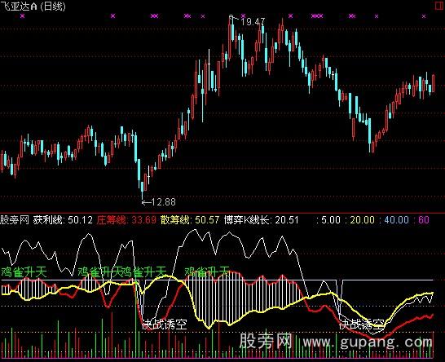445x362 pixels.
Task: Click the first 决战诱空 signal label
Action: 165,324
